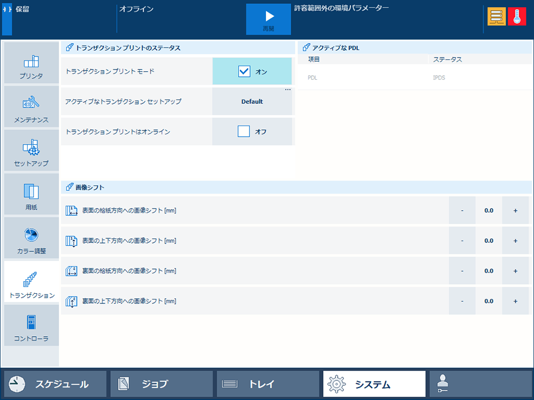Open the プリンタ sidebar section
The image size is (534, 400).
point(31,63)
